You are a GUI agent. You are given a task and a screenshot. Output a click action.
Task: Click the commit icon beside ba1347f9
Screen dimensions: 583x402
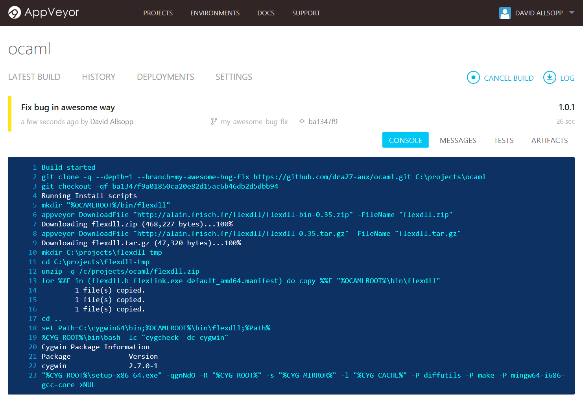click(302, 121)
